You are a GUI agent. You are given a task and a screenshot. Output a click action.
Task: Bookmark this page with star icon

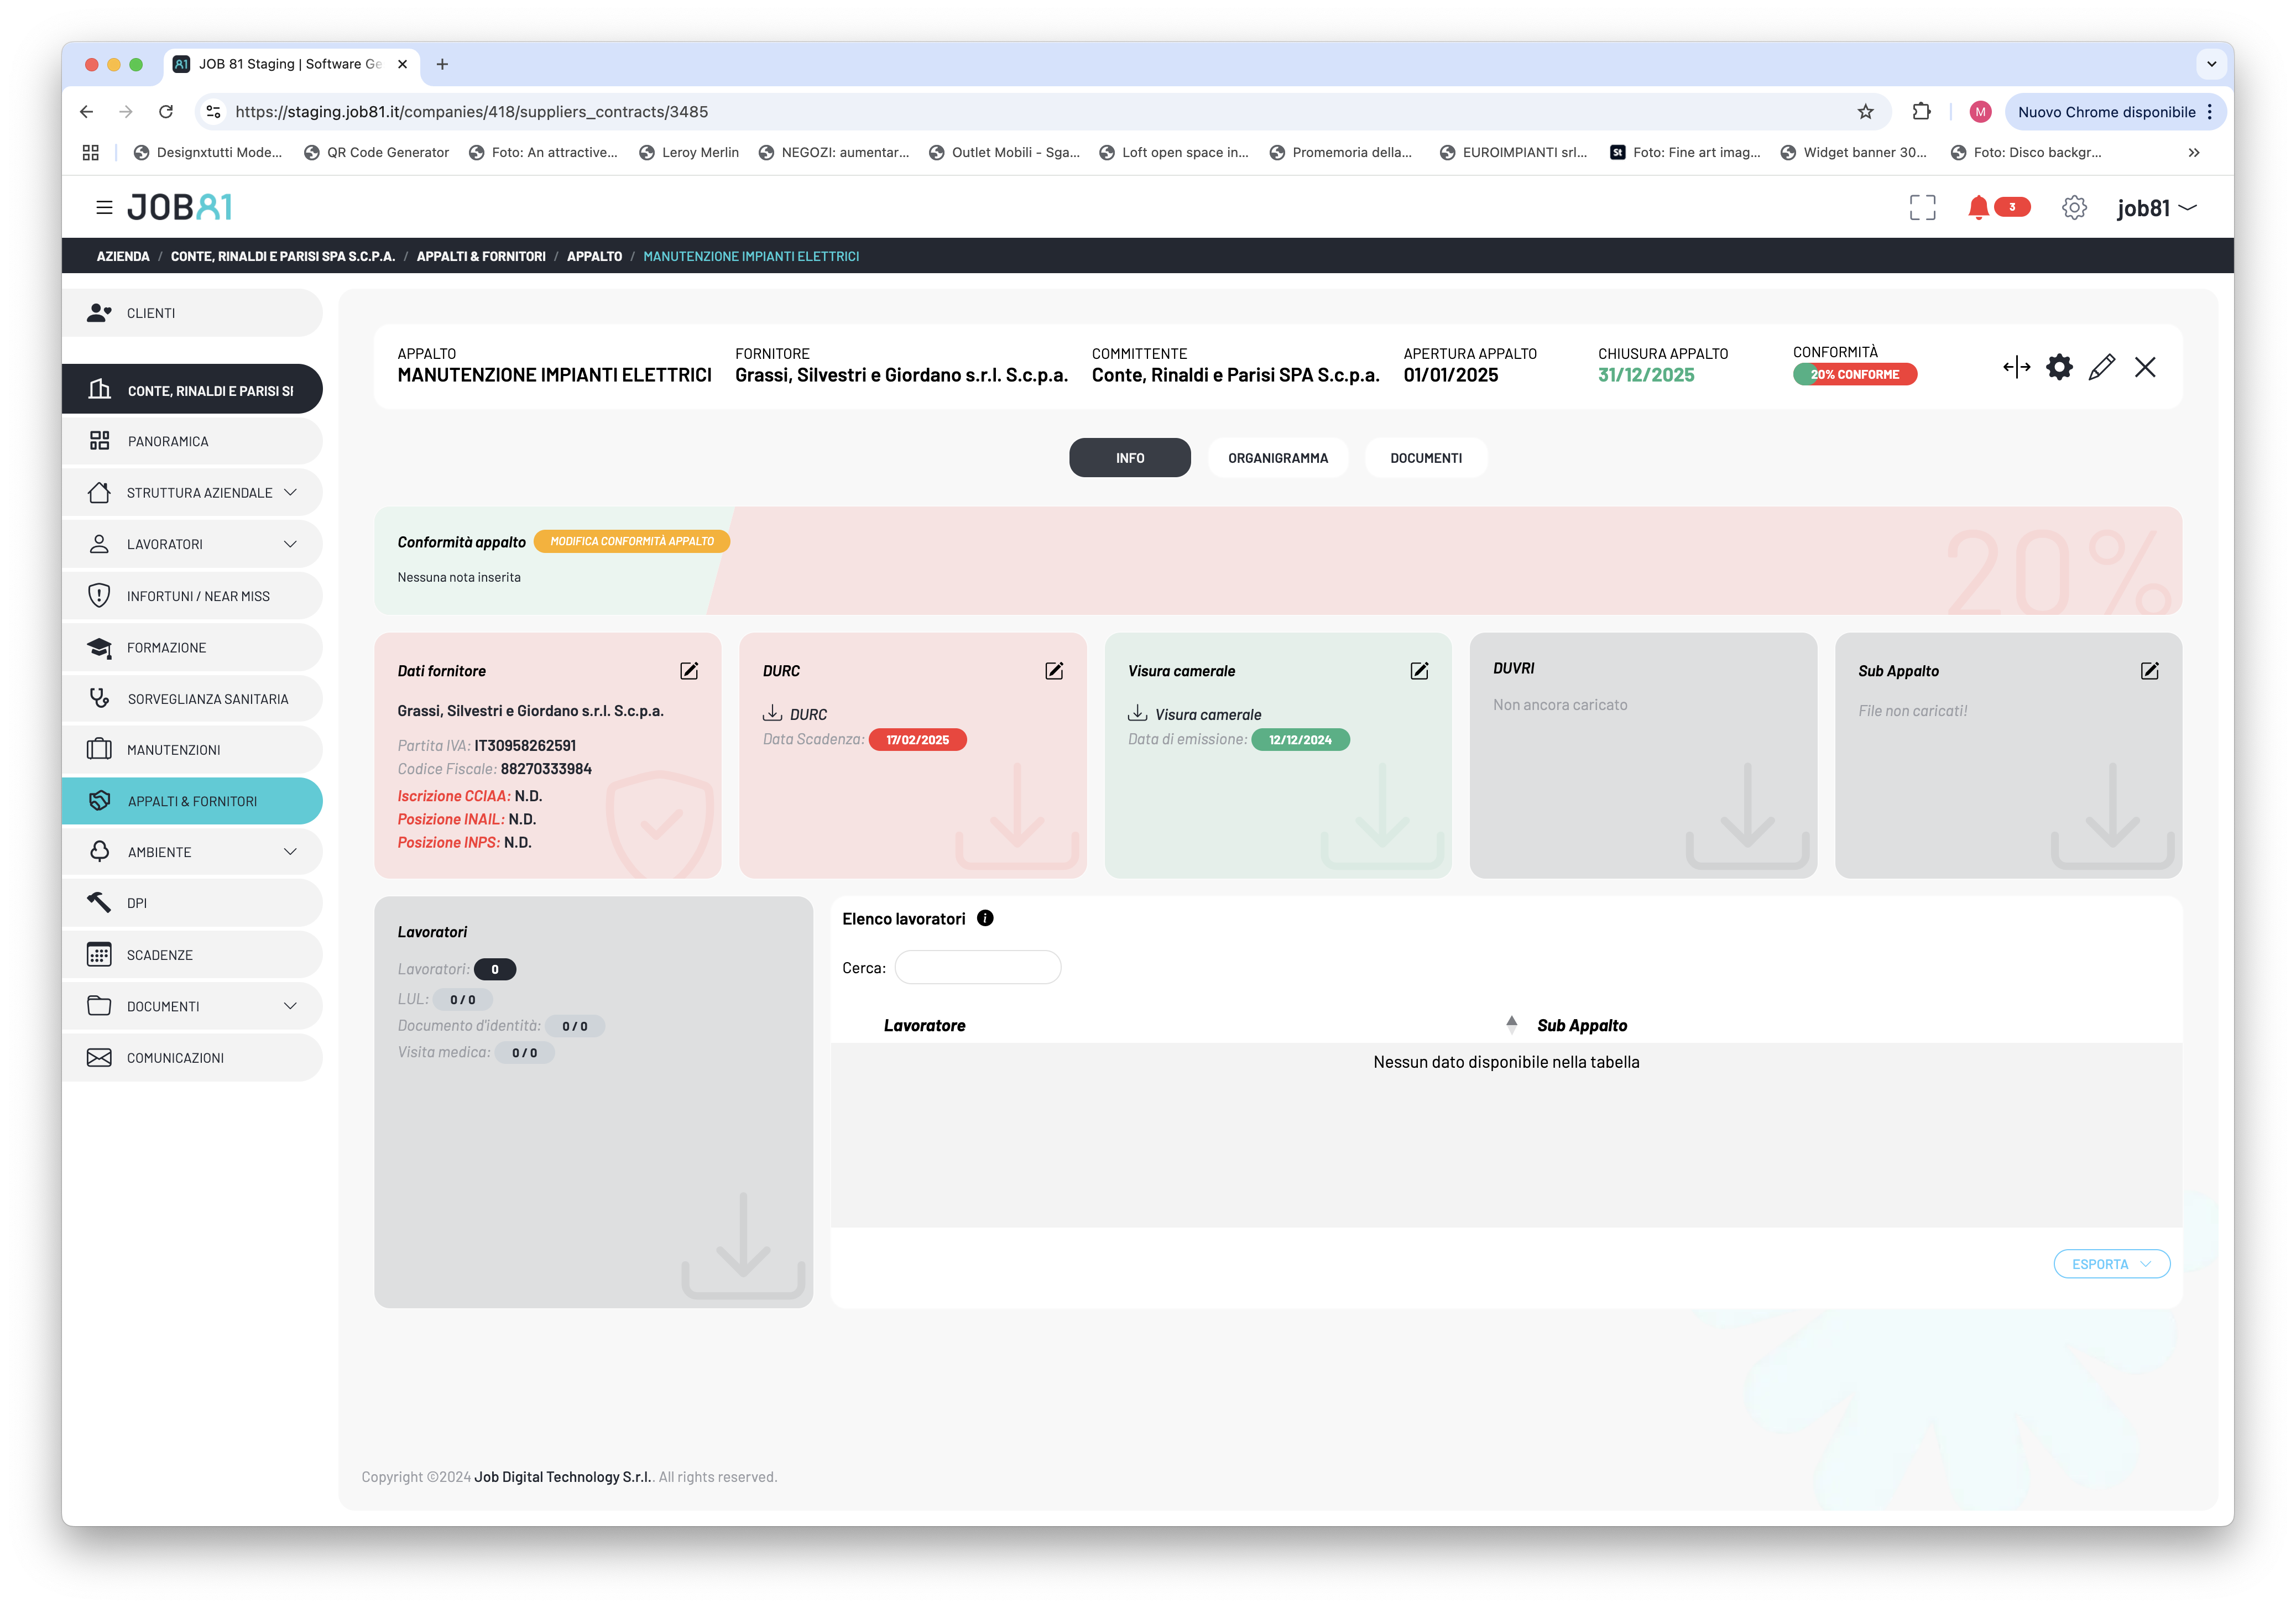click(1865, 112)
